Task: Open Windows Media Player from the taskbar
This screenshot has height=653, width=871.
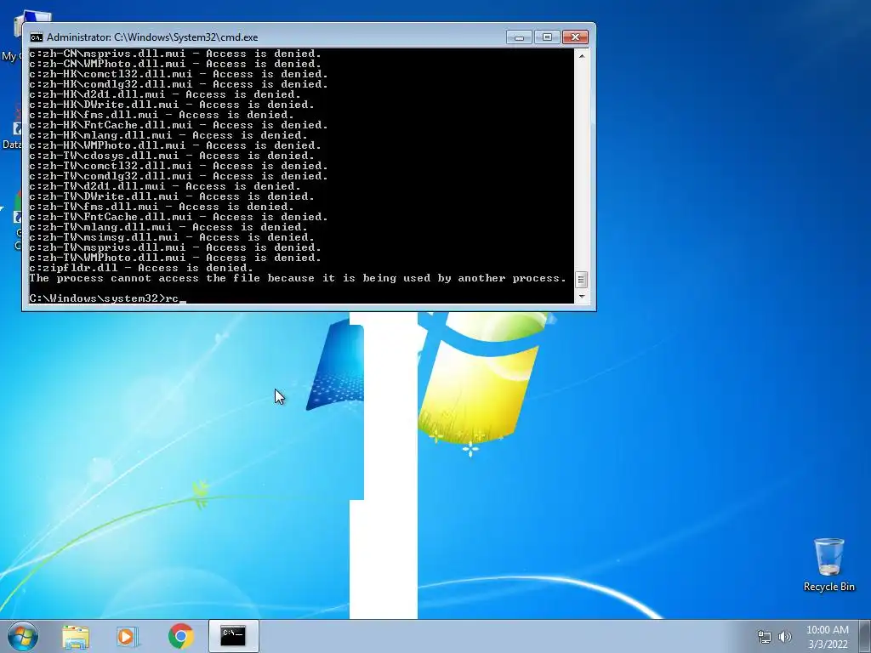Action: [128, 636]
